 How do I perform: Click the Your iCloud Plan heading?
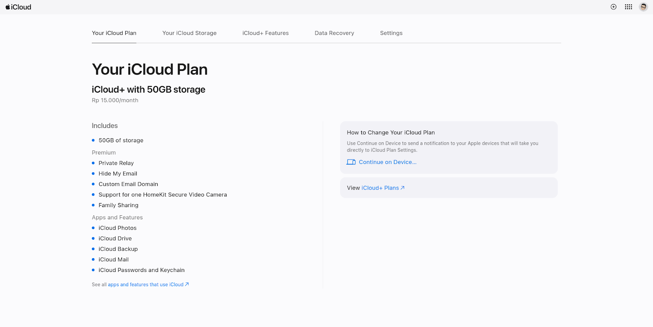click(150, 69)
